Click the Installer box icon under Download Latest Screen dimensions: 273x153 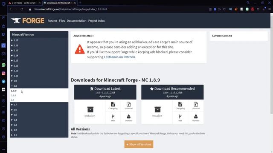[90, 110]
